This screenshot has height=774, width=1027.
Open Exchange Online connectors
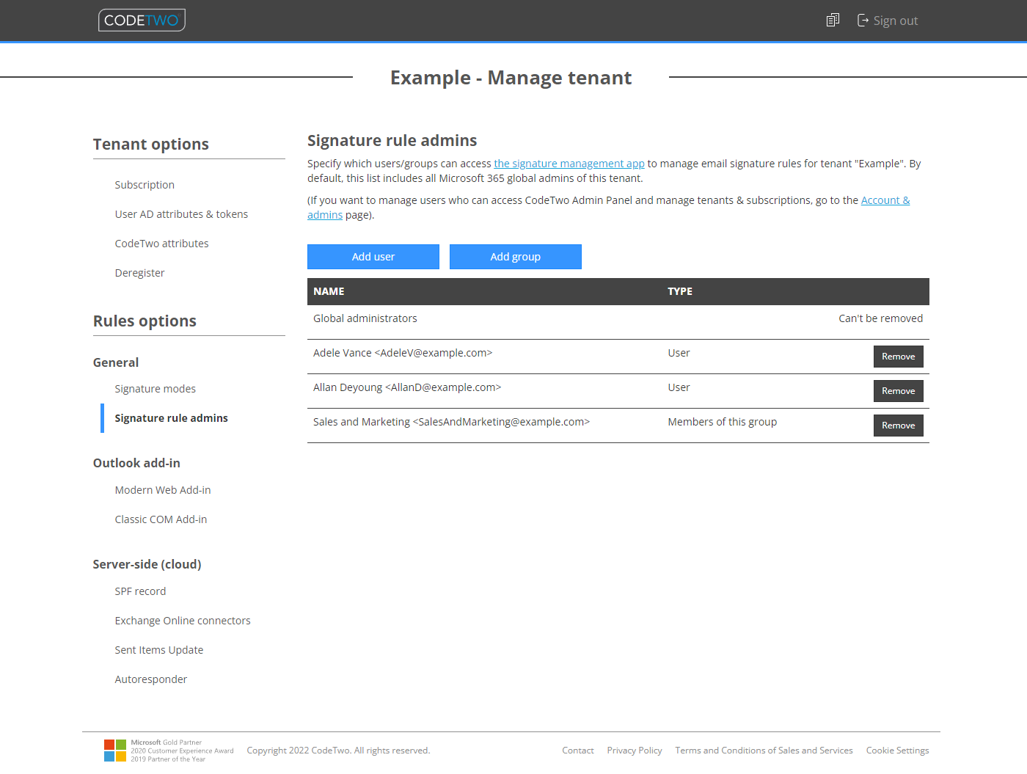tap(183, 621)
